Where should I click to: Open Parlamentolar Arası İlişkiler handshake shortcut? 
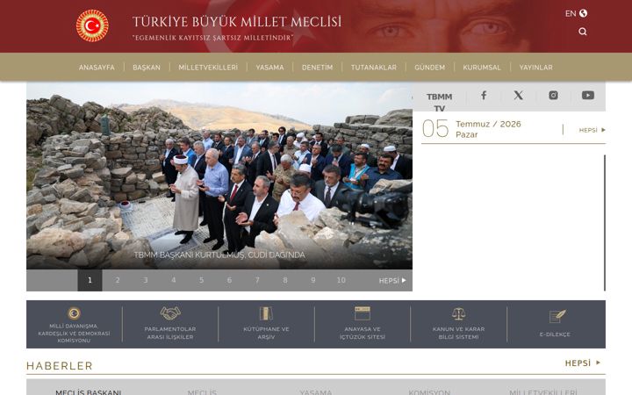pos(170,323)
